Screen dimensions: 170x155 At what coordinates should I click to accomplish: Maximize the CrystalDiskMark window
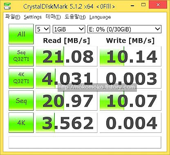click(143, 5)
